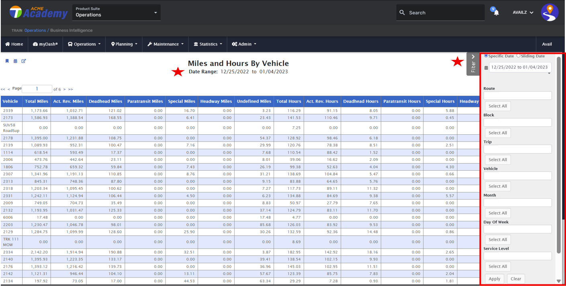Screen dimensions: 566x286
Task: Open the Product Suite Operations dropdown
Action: (116, 12)
